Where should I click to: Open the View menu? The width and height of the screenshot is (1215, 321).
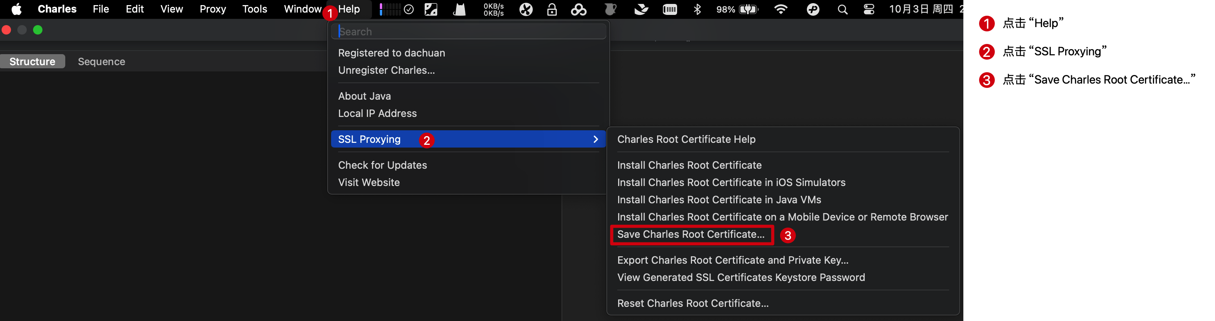(171, 9)
